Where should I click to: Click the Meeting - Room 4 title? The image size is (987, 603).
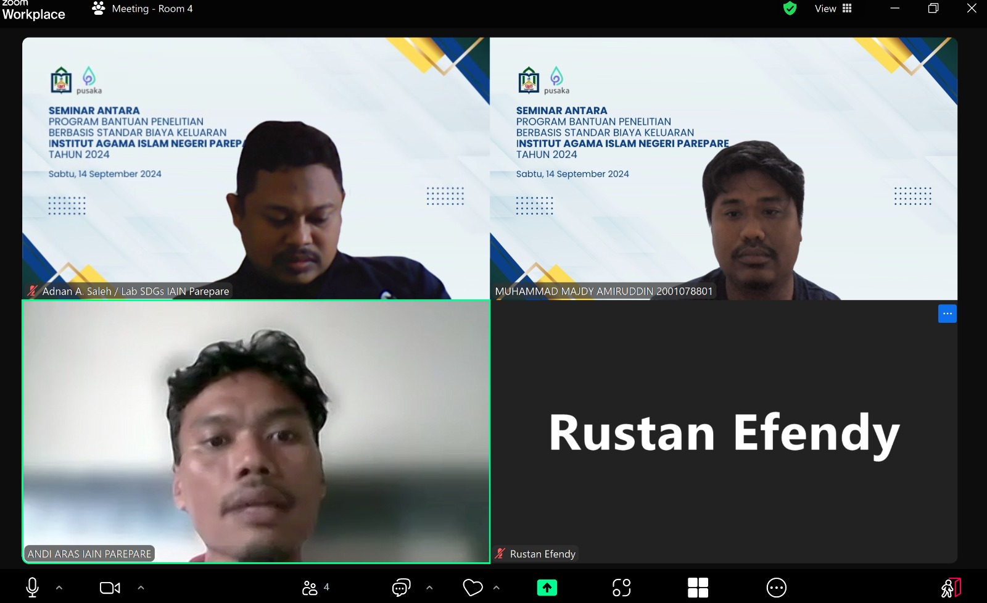(x=152, y=9)
